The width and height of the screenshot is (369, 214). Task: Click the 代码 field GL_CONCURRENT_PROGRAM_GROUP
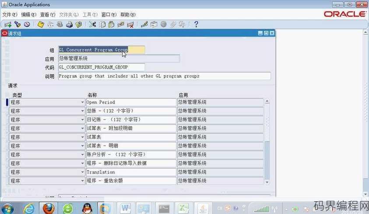102,67
